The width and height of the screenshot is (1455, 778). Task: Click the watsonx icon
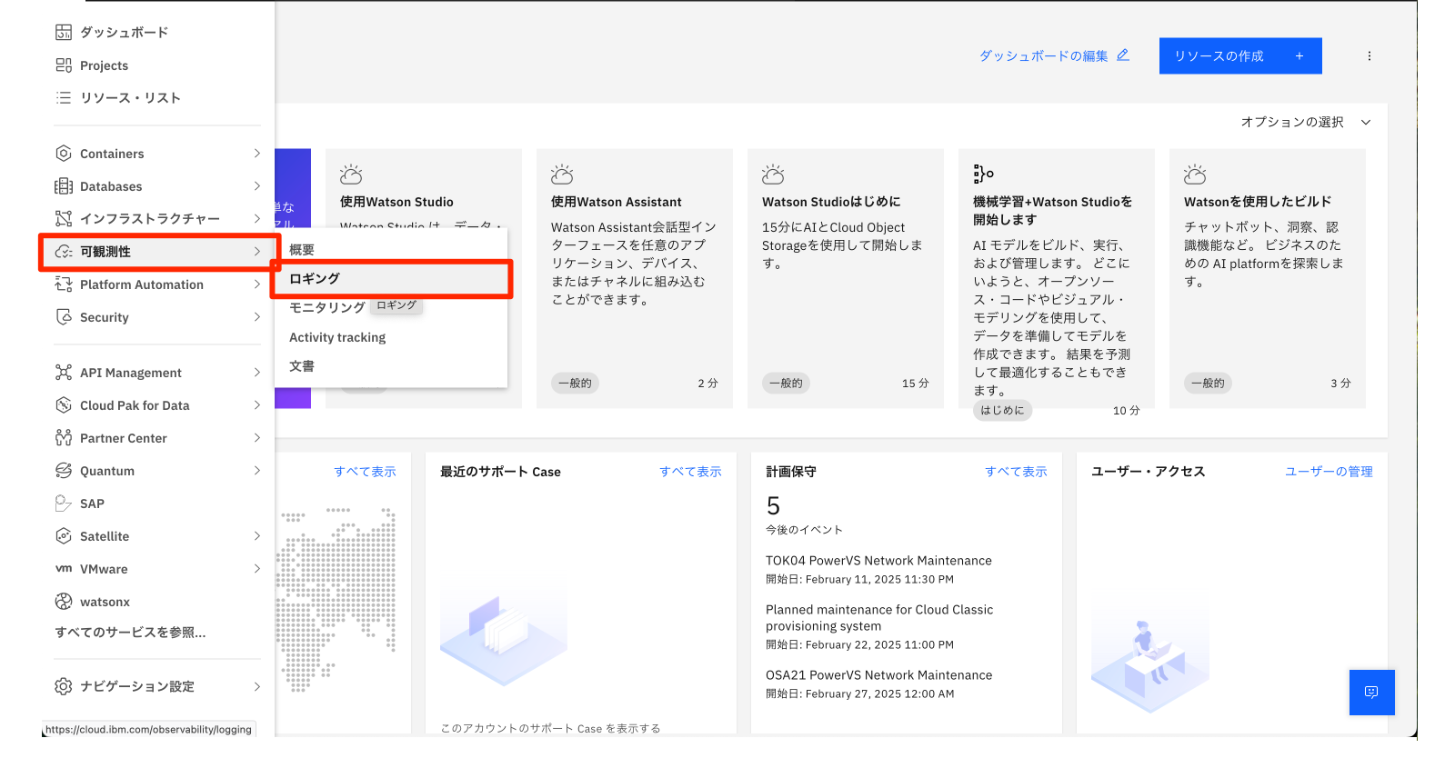(x=64, y=602)
